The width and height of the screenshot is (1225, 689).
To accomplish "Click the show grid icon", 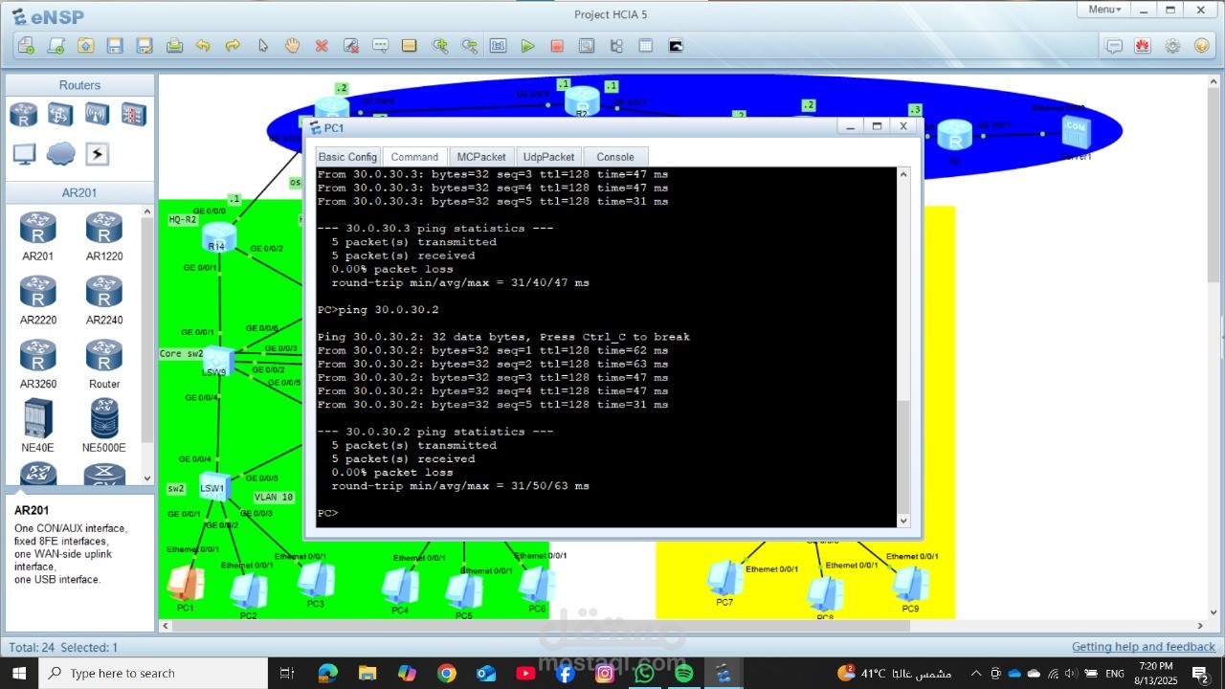I will 646,45.
